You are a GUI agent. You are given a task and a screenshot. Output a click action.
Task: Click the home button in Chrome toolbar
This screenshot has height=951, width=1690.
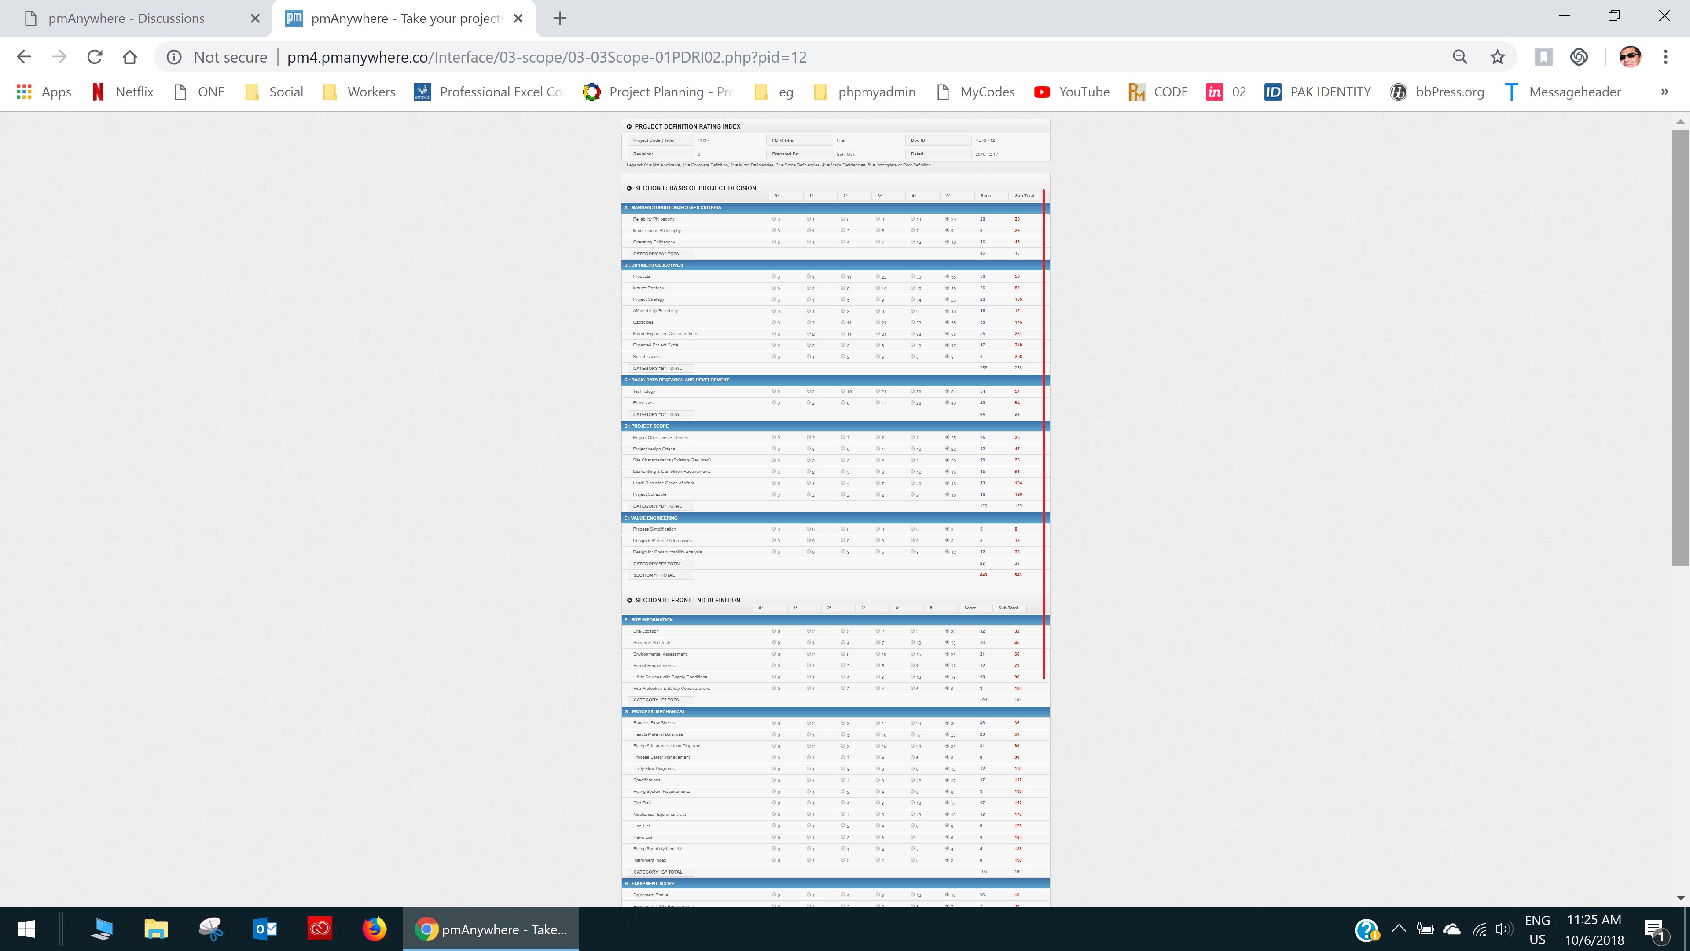(x=130, y=57)
